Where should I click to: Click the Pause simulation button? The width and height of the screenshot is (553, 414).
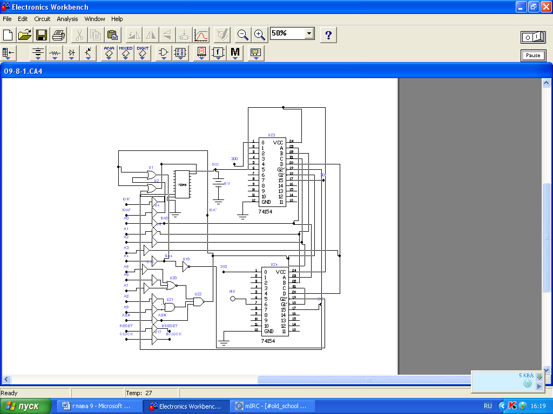pos(533,56)
